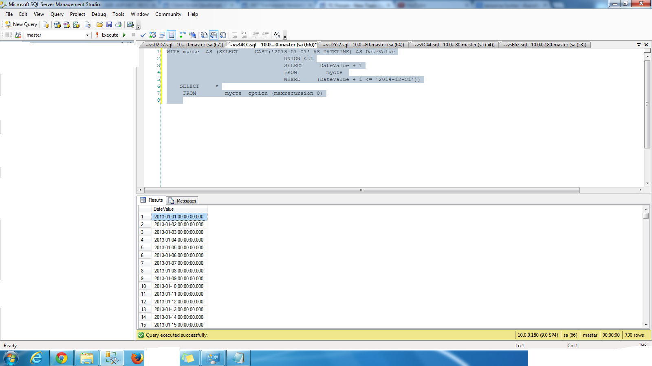Show the Results tab
This screenshot has height=366, width=652.
[x=152, y=200]
